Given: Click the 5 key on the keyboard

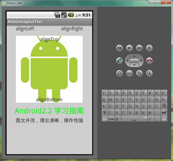Looking at the screenshot, I should coord(131,93).
